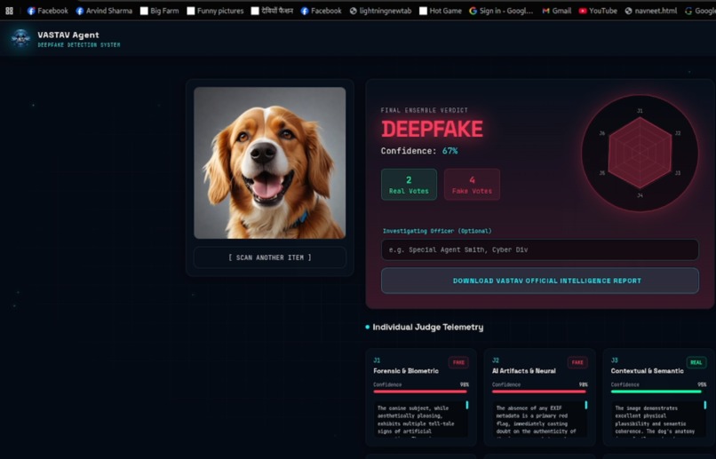Image resolution: width=716 pixels, height=459 pixels.
Task: Click FAKE badge on AI Artifacts & Neural card
Action: pyautogui.click(x=577, y=362)
